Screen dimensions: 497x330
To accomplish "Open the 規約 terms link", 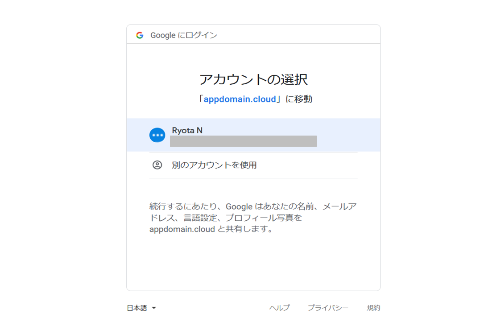I will [373, 308].
